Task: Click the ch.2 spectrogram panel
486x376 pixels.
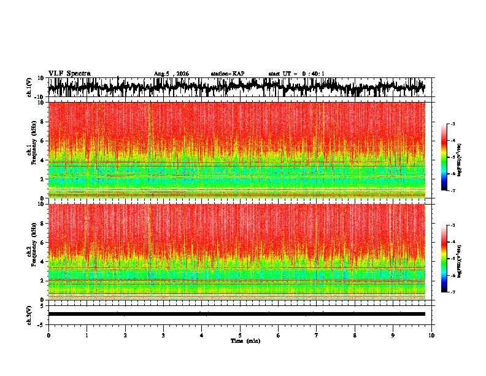Action: click(236, 252)
